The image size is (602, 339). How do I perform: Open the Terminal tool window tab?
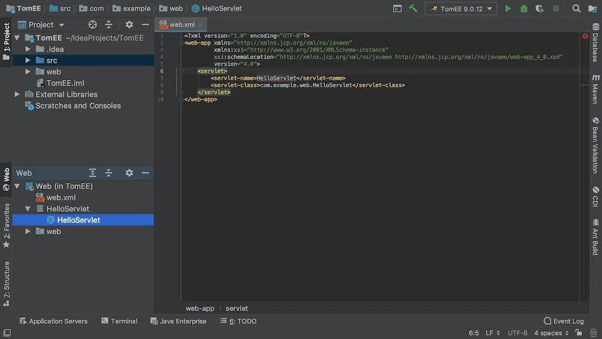pyautogui.click(x=119, y=321)
